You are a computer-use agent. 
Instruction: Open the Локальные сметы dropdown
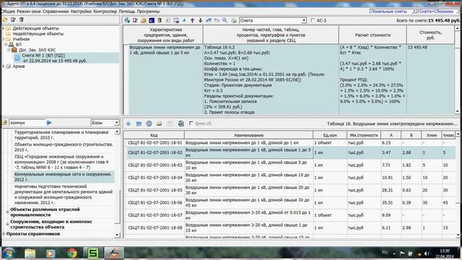[414, 12]
